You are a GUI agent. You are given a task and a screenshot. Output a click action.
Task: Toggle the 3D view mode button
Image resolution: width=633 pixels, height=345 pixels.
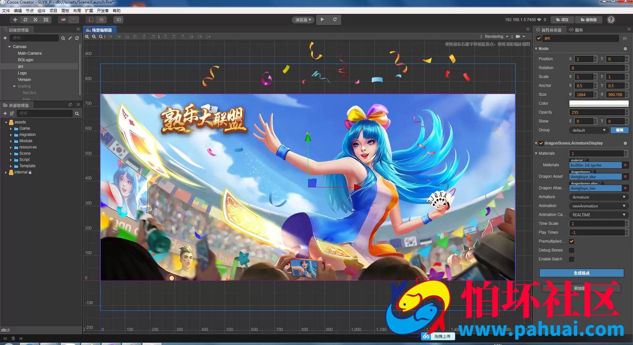point(118,20)
